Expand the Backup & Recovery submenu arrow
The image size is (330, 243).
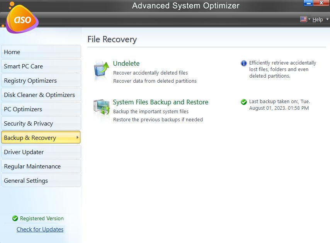tap(77, 137)
